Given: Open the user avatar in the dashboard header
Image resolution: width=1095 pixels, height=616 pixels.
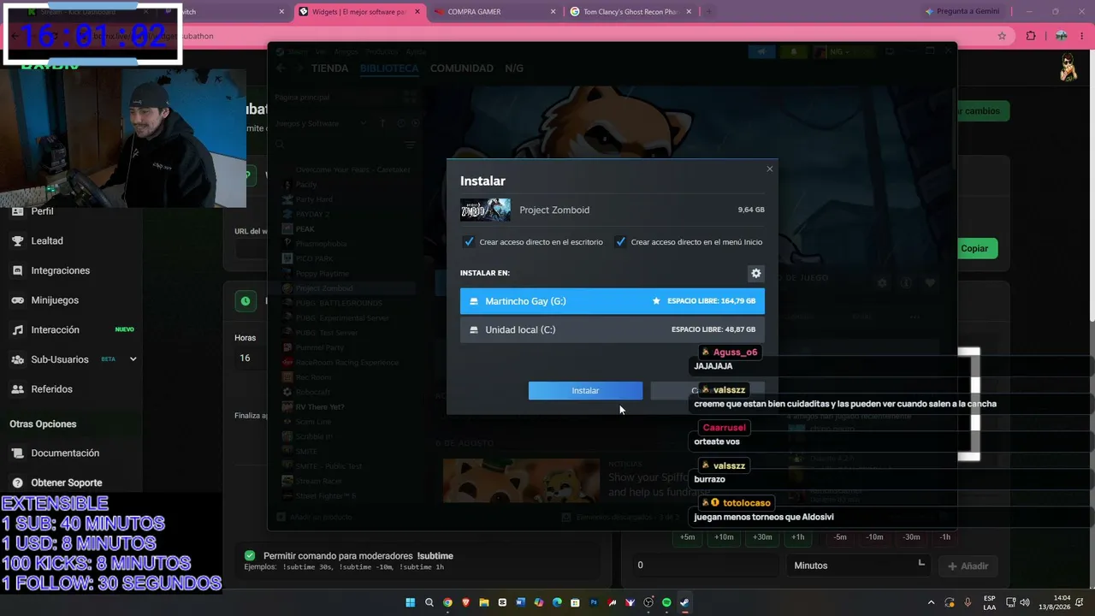Looking at the screenshot, I should pos(1068,68).
